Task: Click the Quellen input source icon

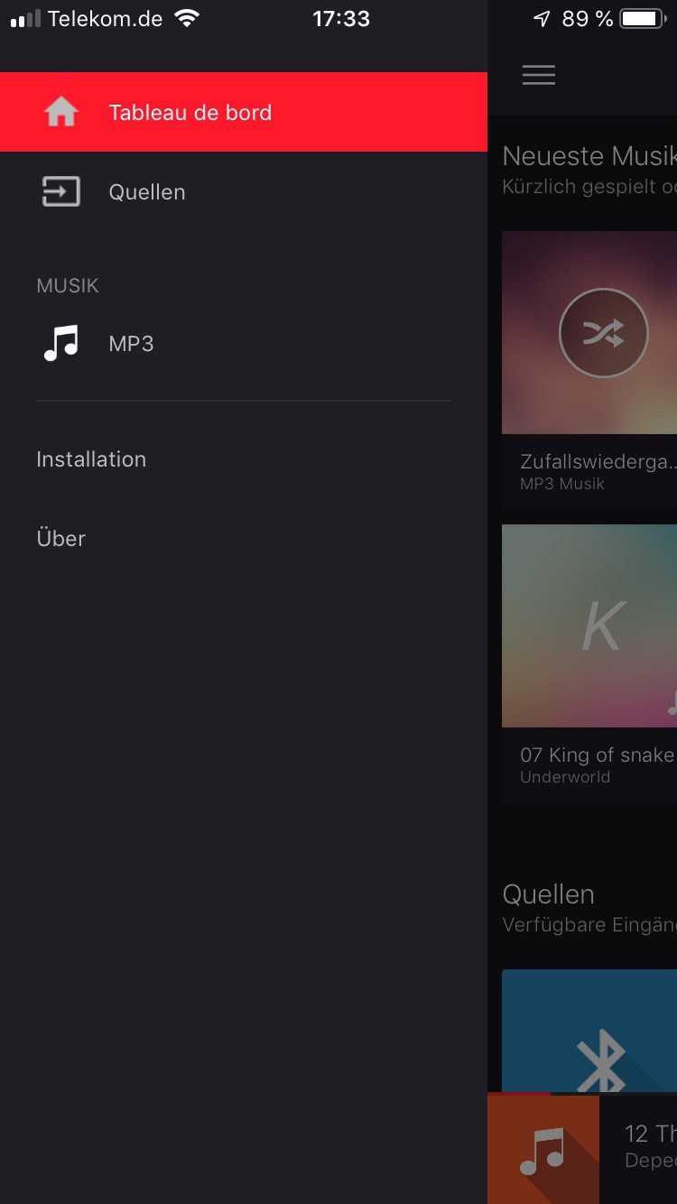Action: 61,191
